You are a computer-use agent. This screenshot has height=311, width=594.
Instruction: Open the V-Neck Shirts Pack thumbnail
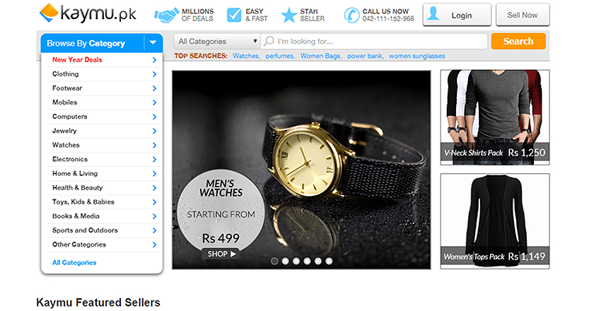pos(495,117)
